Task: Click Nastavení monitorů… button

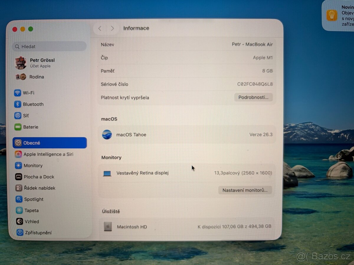Action: pos(245,190)
